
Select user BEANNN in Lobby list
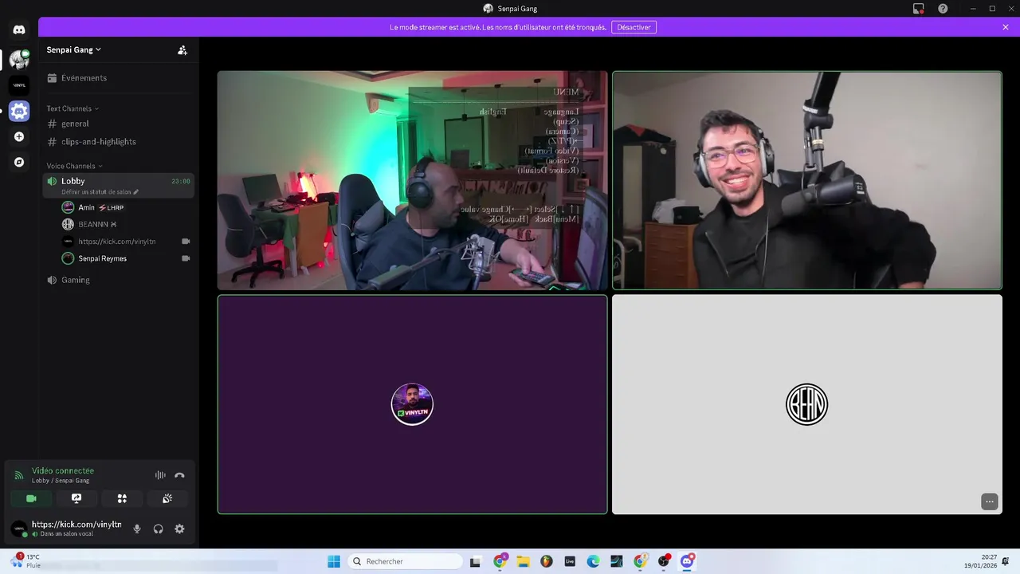pos(126,224)
